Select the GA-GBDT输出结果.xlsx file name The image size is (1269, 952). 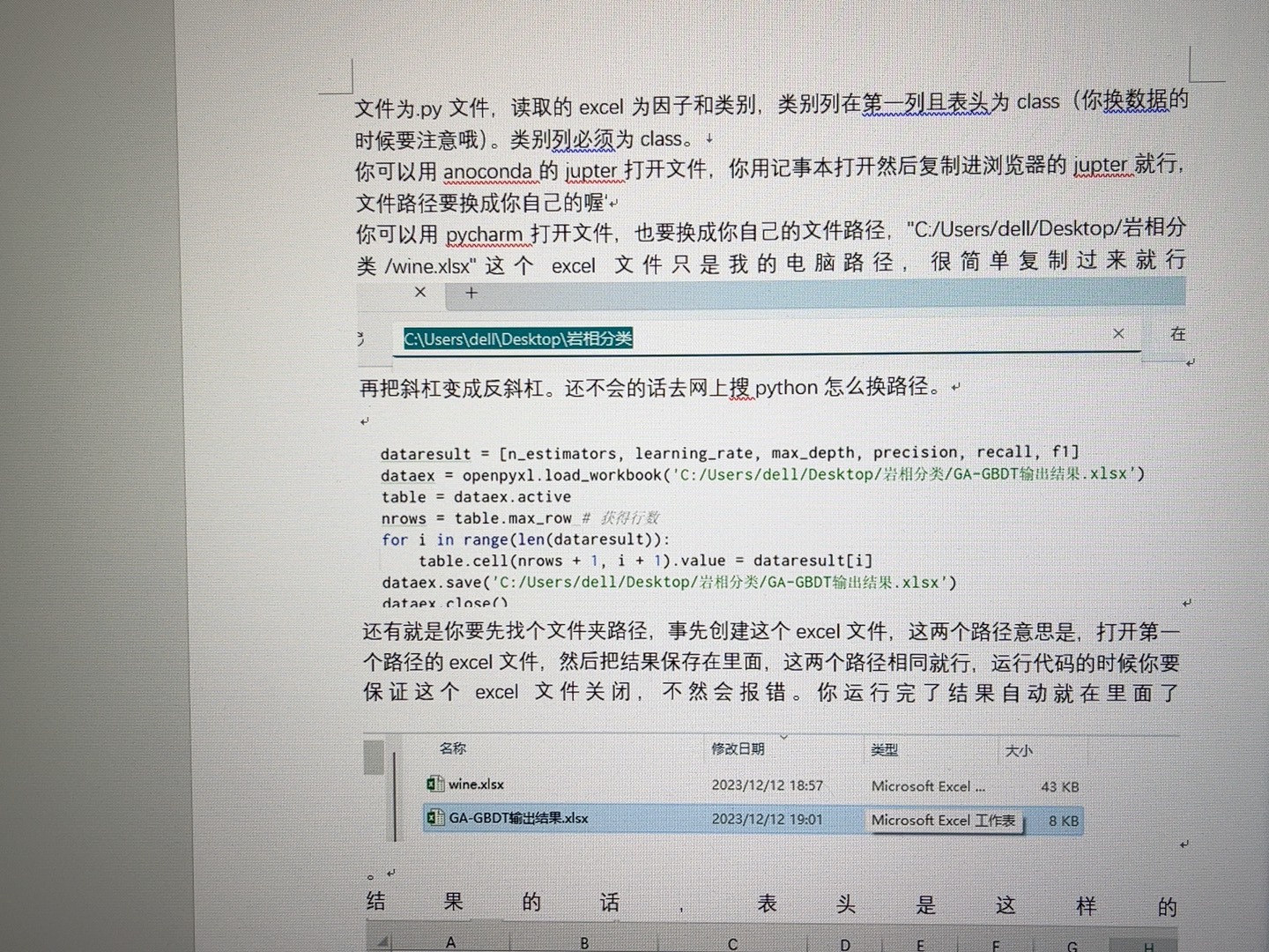tap(518, 818)
